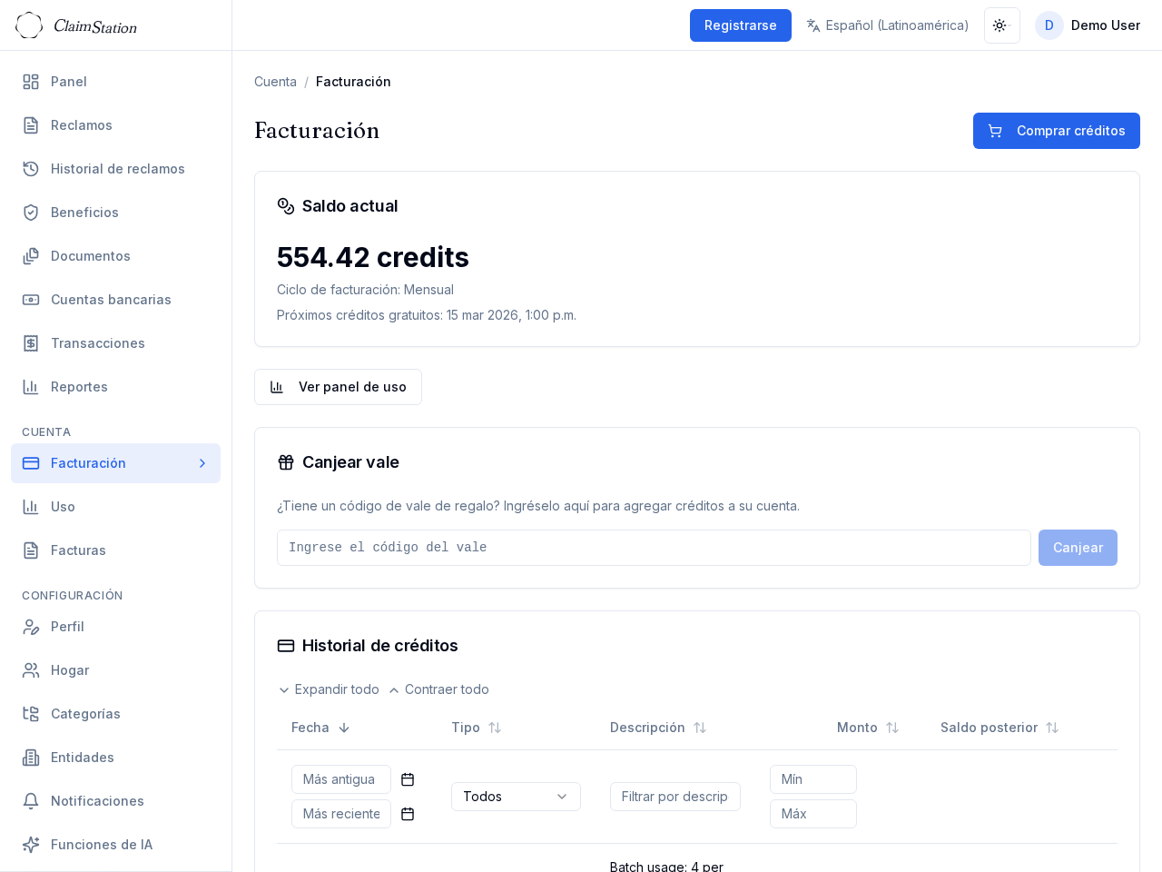Image resolution: width=1162 pixels, height=872 pixels.
Task: Click the Beneficios shield icon
Action: coord(31,213)
